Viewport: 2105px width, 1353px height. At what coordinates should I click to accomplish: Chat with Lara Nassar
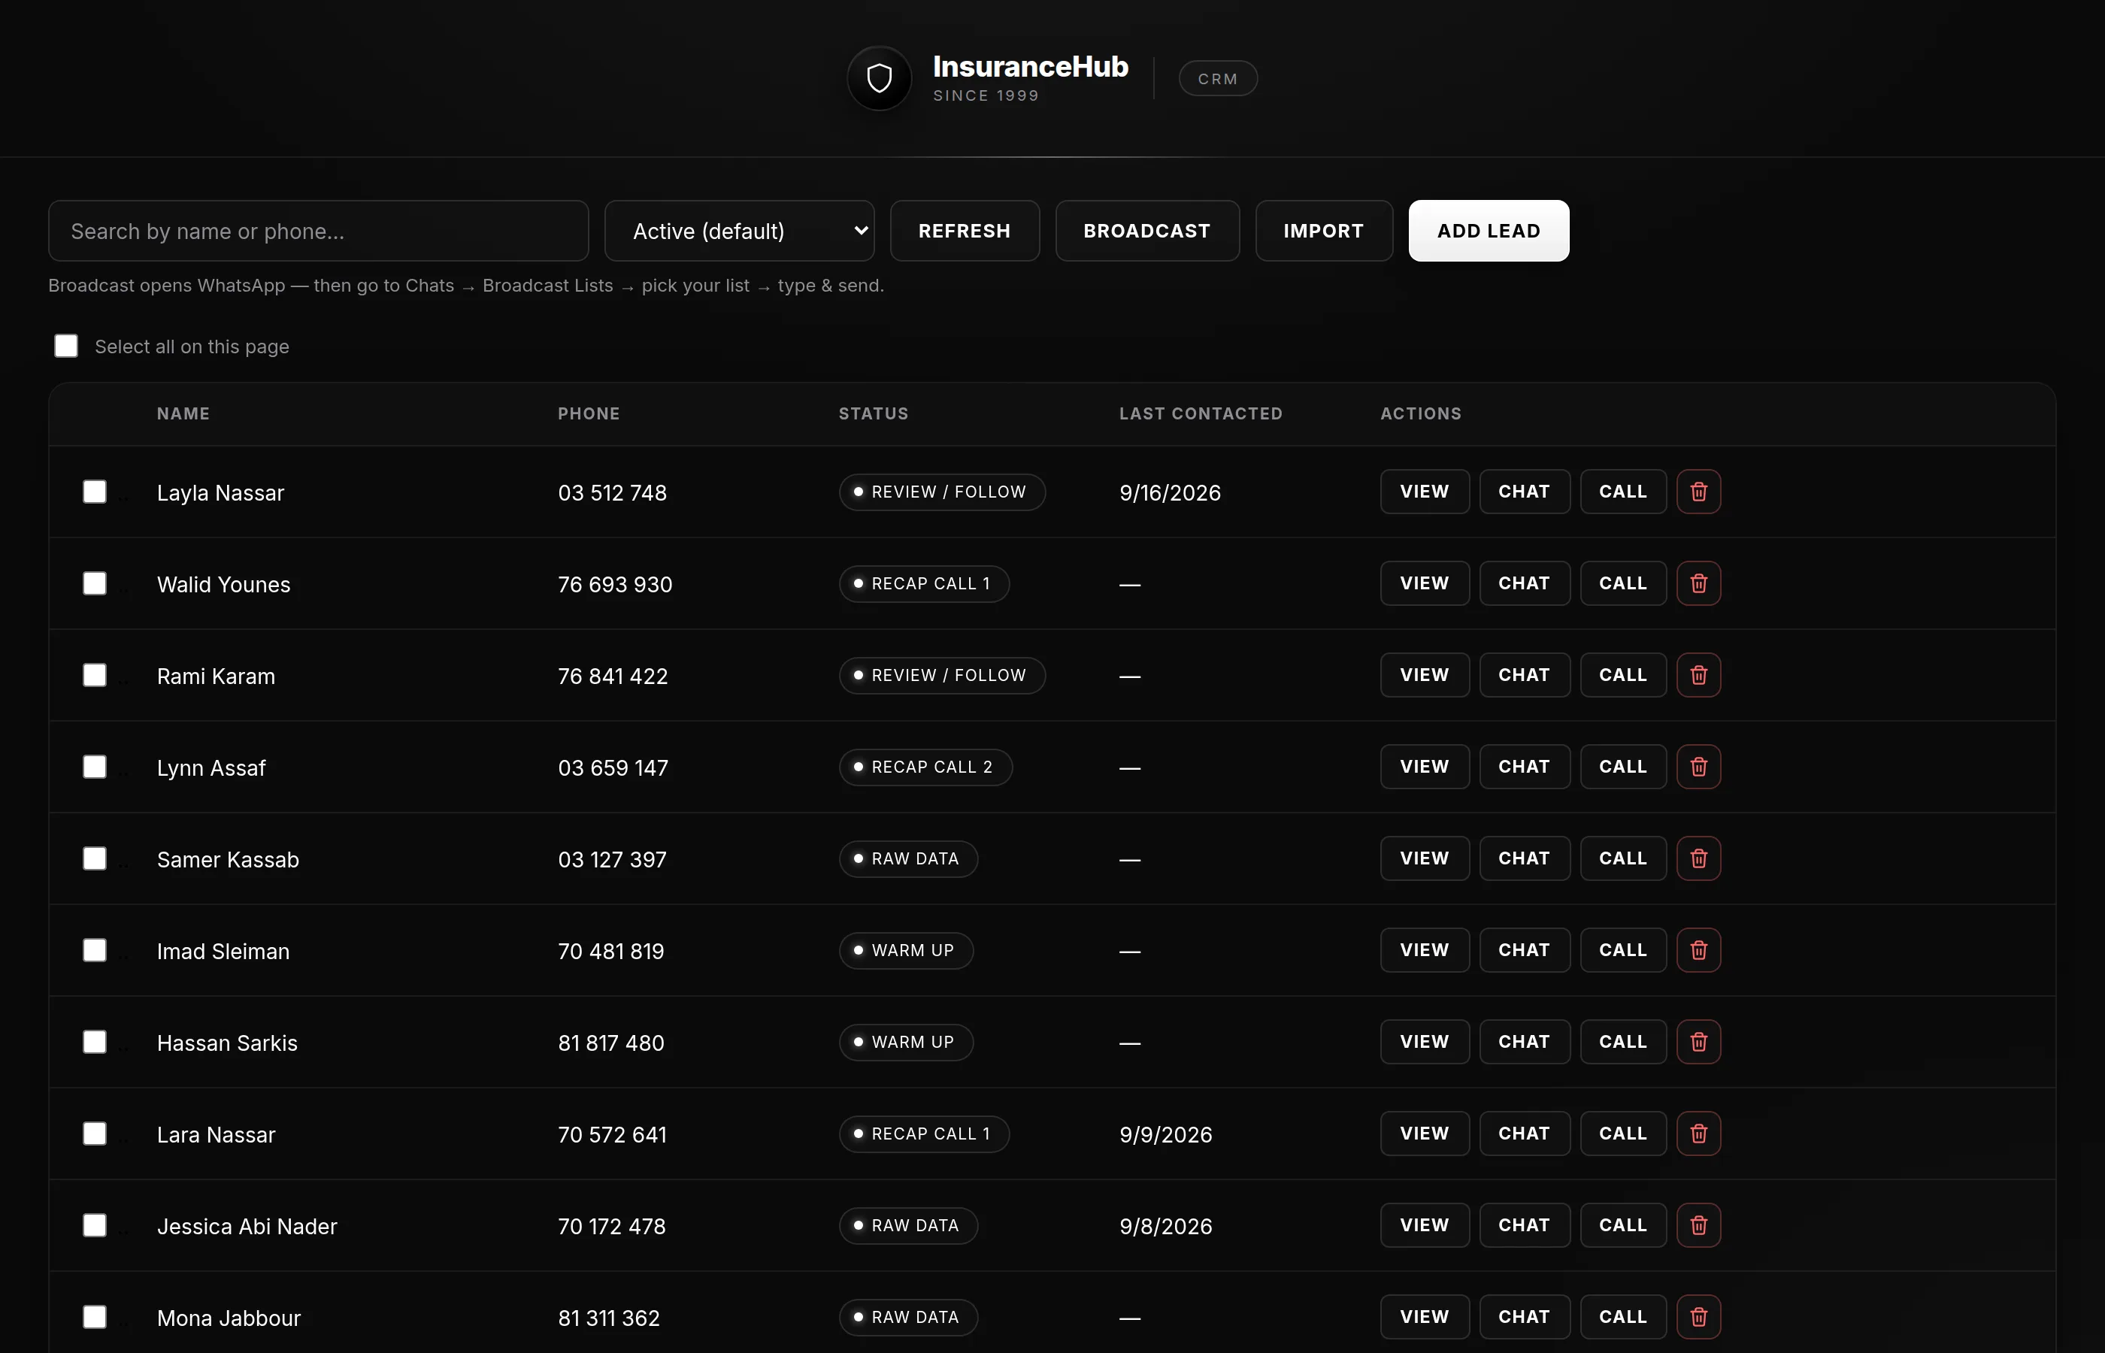(1525, 1134)
